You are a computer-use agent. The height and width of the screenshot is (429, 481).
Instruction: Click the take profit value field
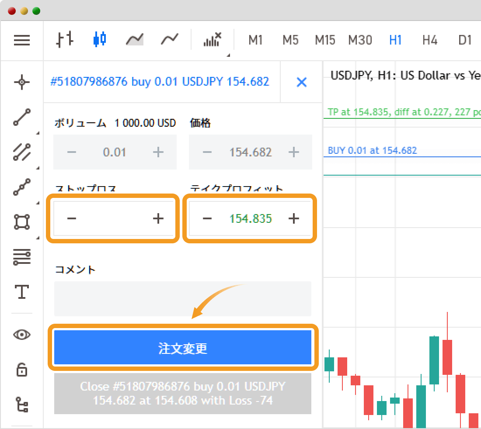[251, 218]
